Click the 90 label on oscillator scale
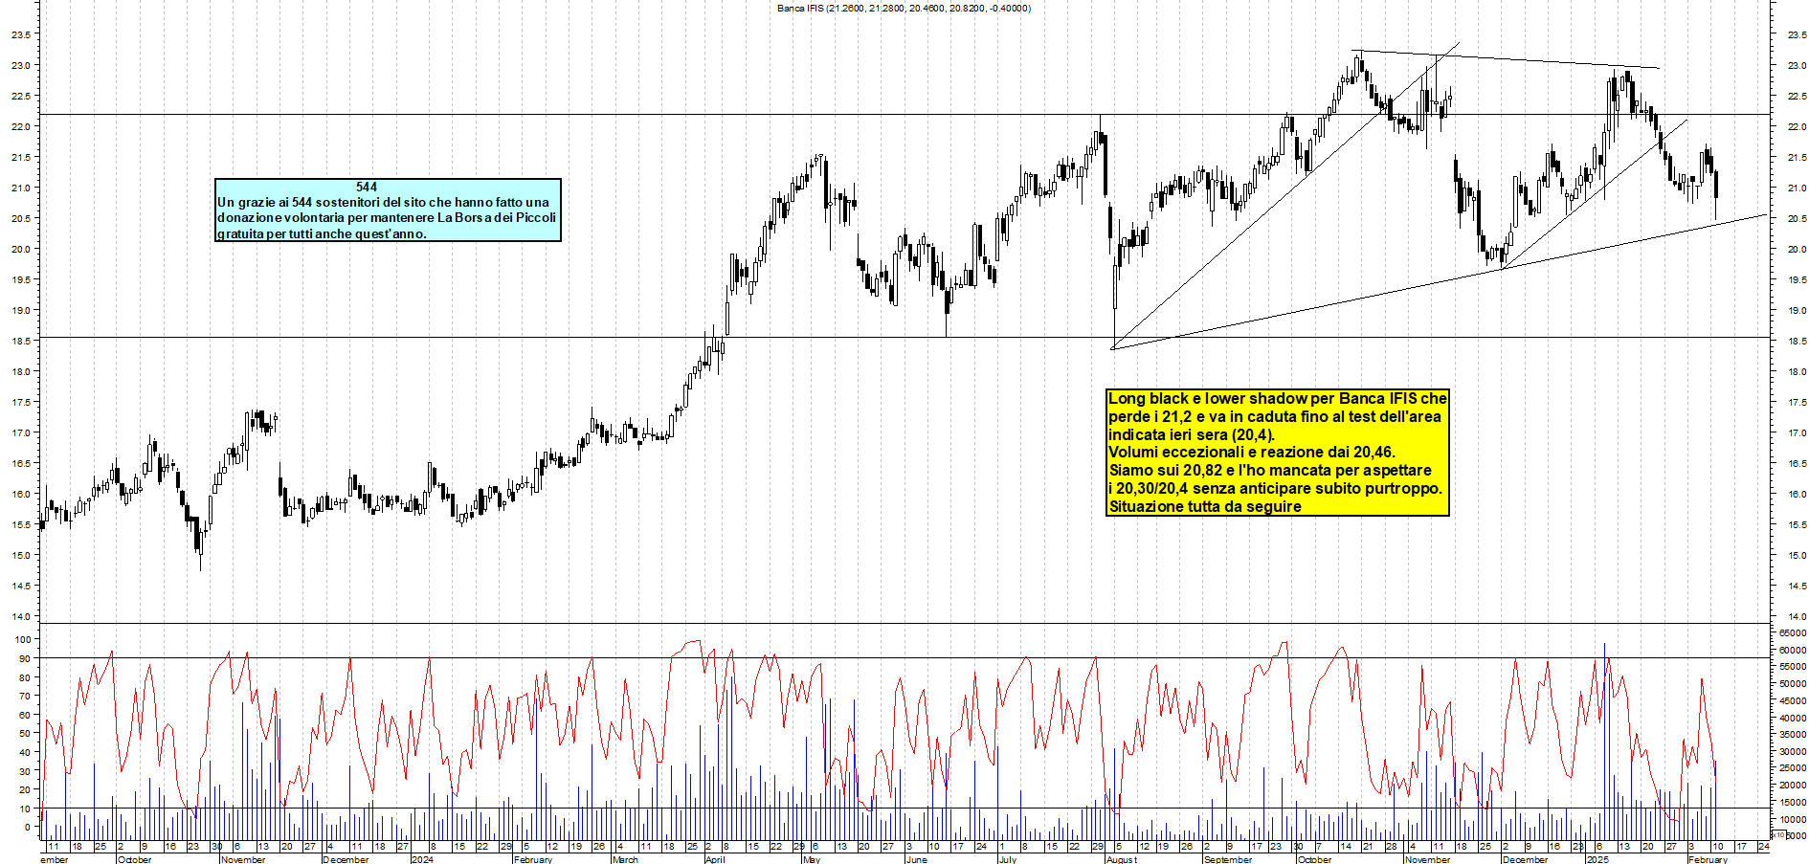 [26, 658]
